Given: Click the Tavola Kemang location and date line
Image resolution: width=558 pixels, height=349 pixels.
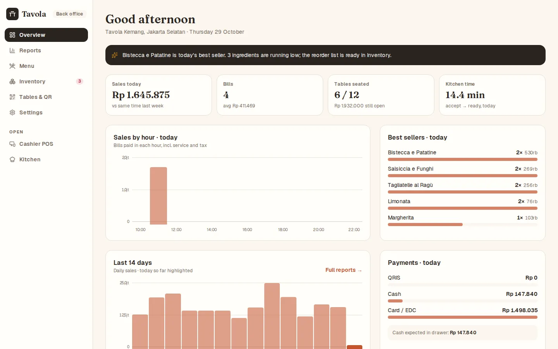Looking at the screenshot, I should [175, 32].
